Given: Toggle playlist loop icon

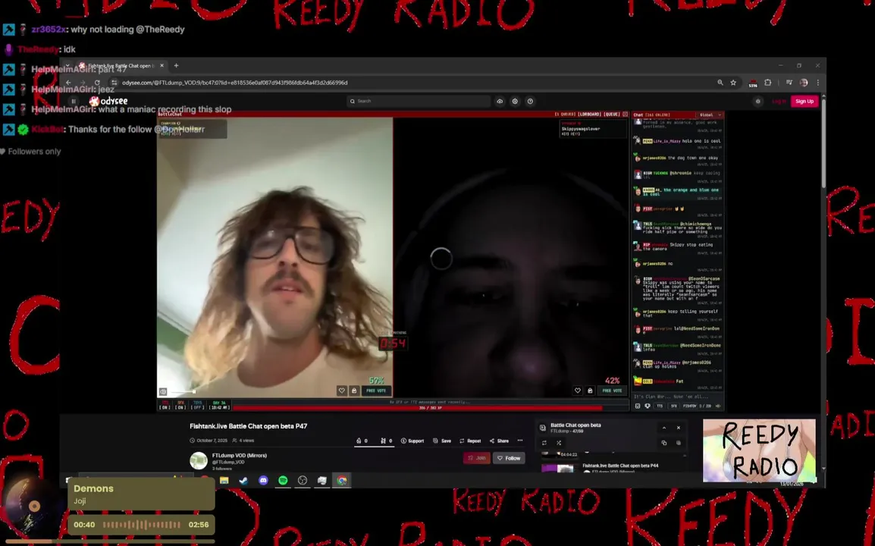Looking at the screenshot, I should (544, 443).
